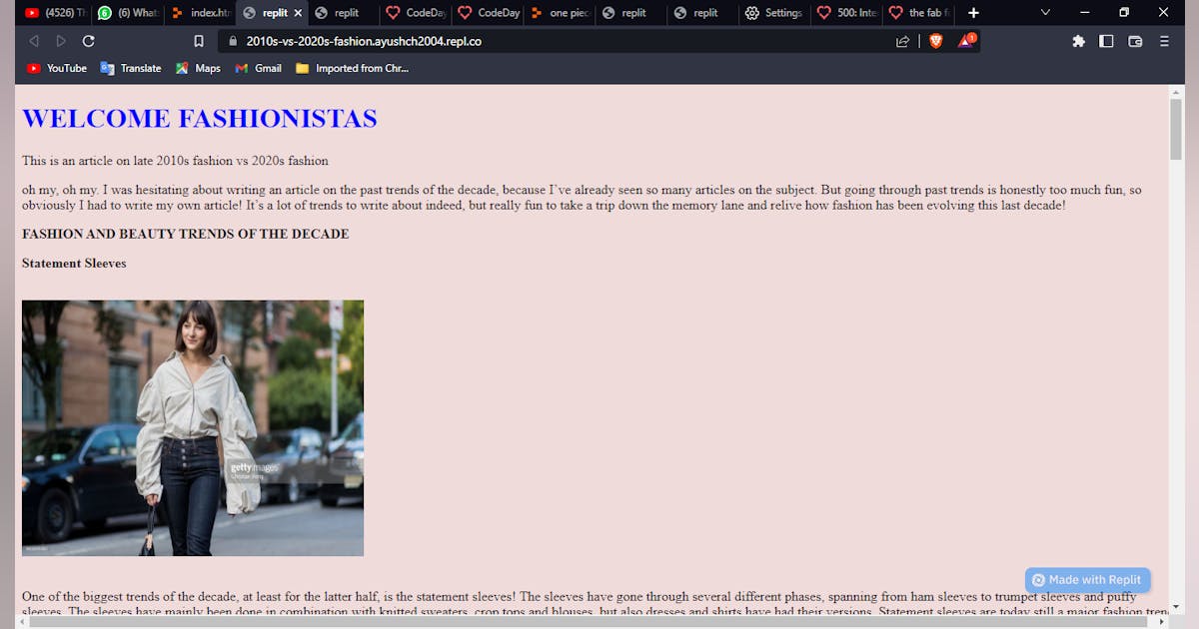
Task: Open a new tab with plus button
Action: [973, 13]
